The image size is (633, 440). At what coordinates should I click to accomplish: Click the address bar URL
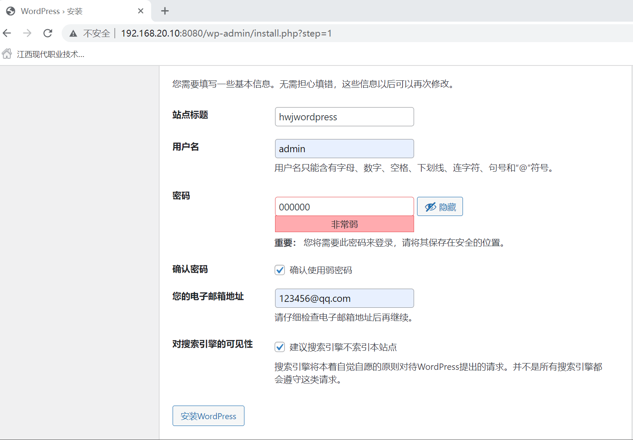coord(226,33)
